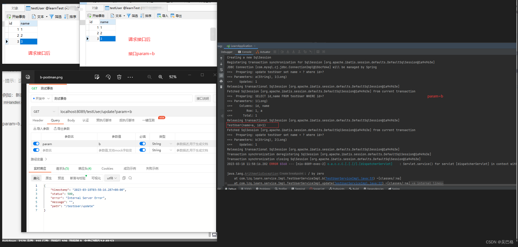Open TestUserServiceImpl.java:33 link
Image resolution: width=518 pixels, height=247 pixels.
coord(349,179)
